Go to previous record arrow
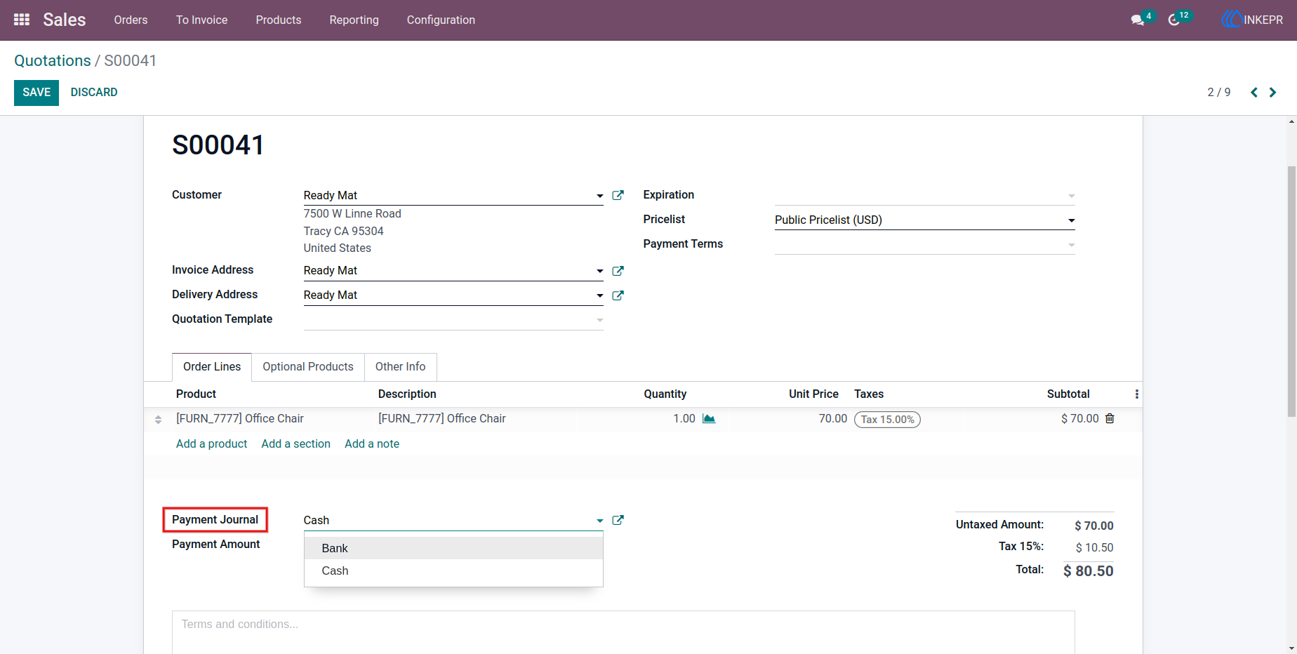 coord(1254,93)
